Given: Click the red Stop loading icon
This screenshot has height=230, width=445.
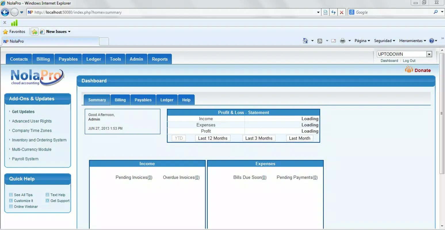Looking at the screenshot, I should tap(341, 12).
